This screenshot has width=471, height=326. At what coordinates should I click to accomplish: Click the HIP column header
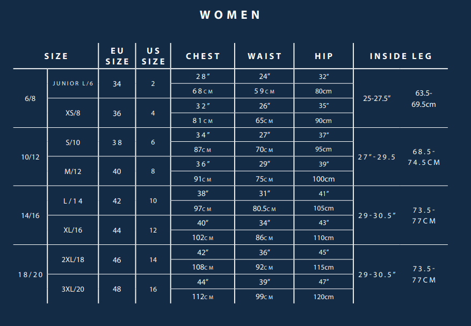(x=324, y=56)
